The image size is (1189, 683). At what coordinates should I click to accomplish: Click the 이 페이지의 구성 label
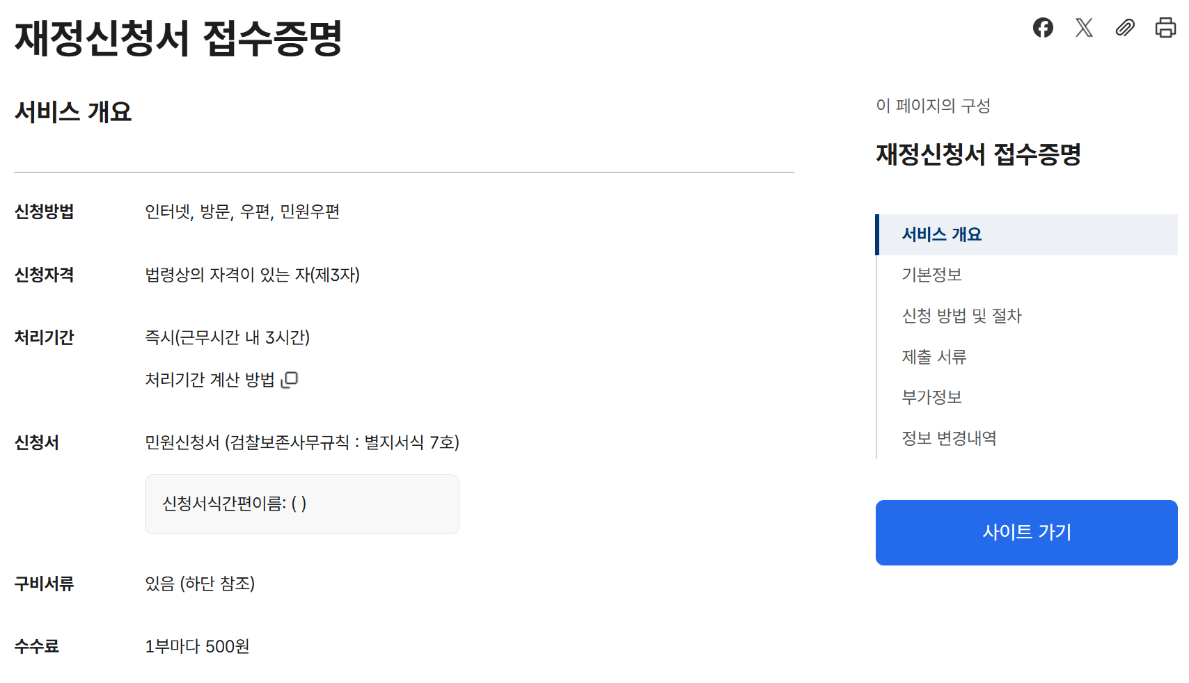pyautogui.click(x=933, y=106)
